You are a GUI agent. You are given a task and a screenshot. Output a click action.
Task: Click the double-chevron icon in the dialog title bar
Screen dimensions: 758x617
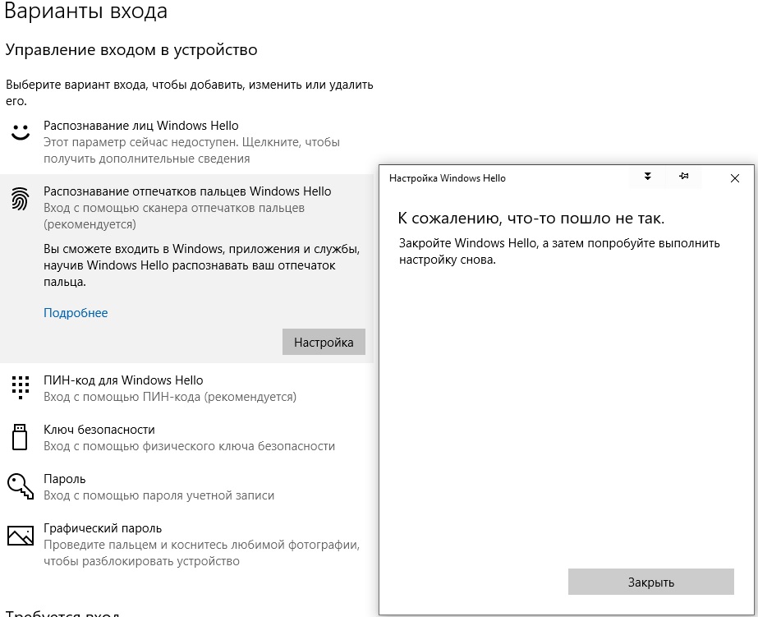click(648, 177)
